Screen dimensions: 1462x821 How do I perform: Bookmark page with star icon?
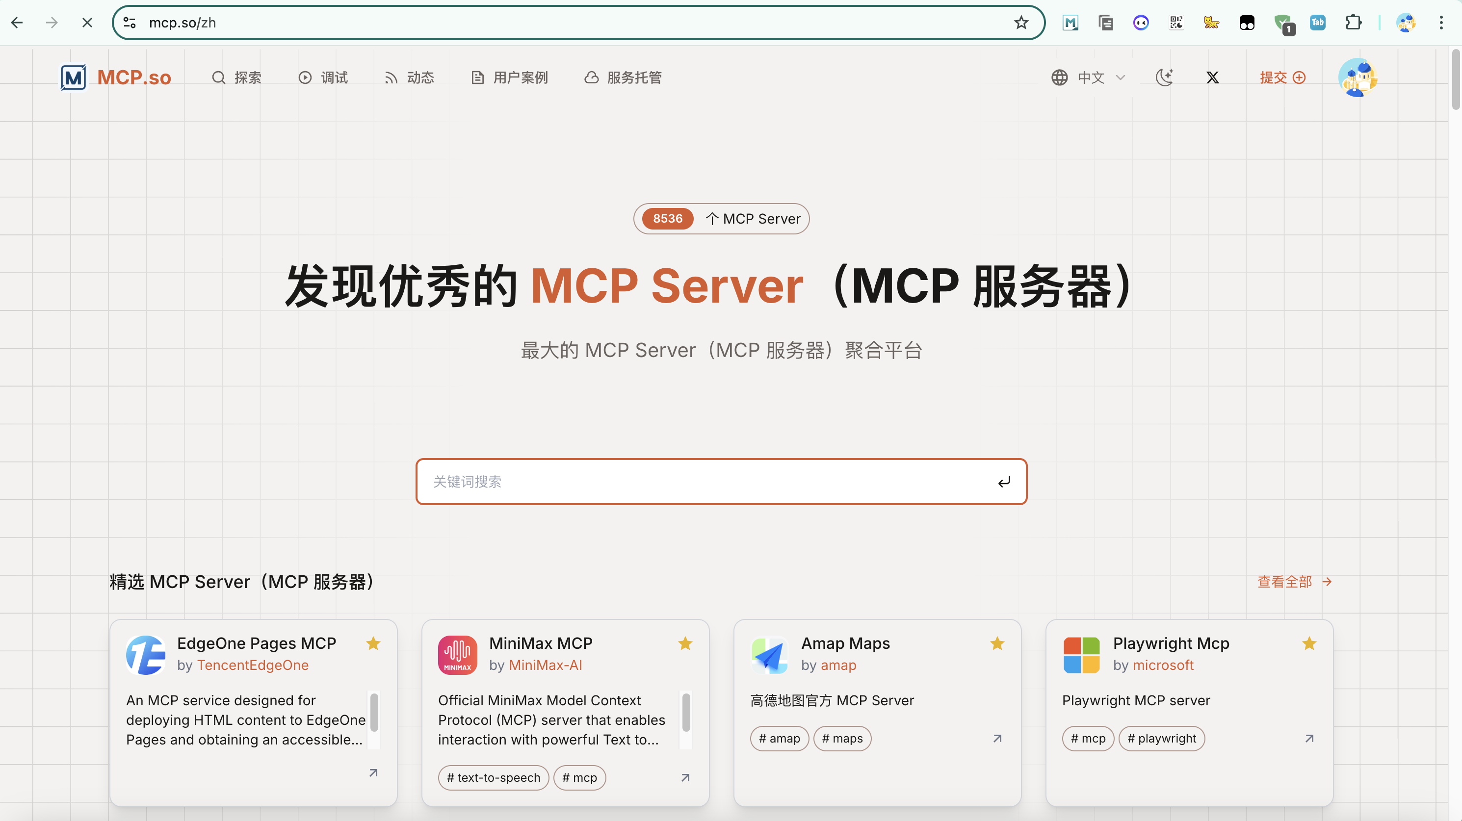[1021, 23]
